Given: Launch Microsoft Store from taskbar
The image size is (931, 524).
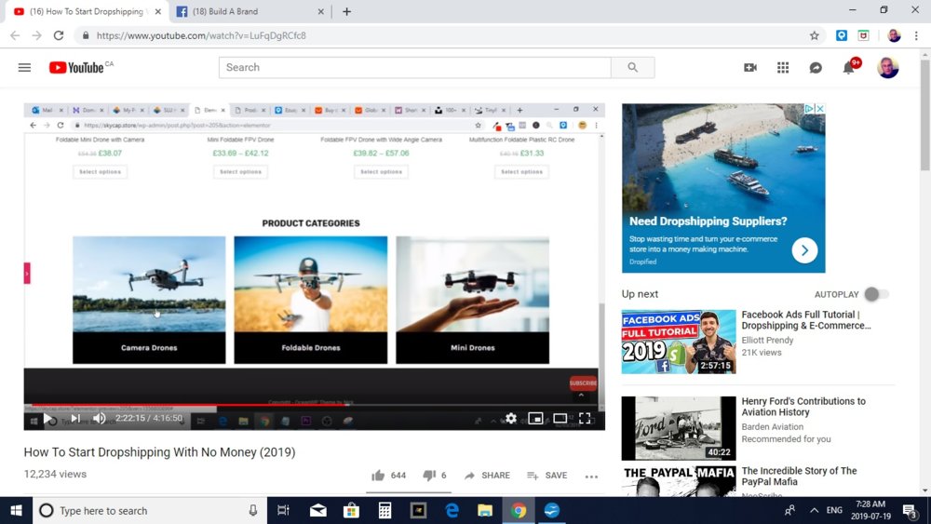Looking at the screenshot, I should point(352,510).
